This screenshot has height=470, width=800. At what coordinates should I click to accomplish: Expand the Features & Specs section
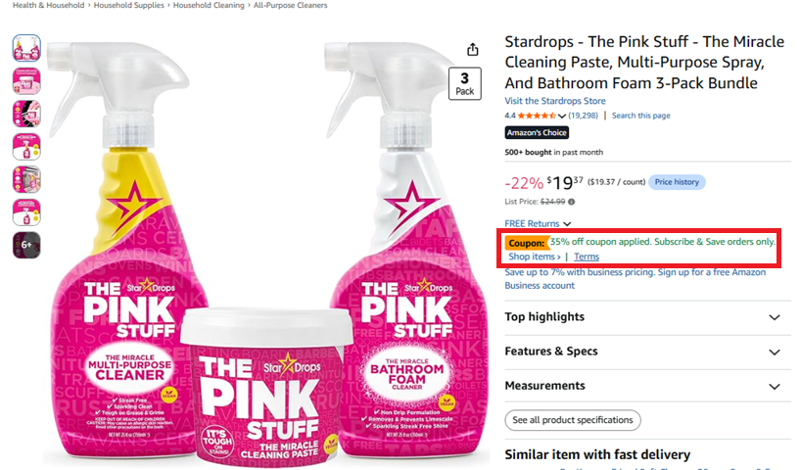point(647,352)
